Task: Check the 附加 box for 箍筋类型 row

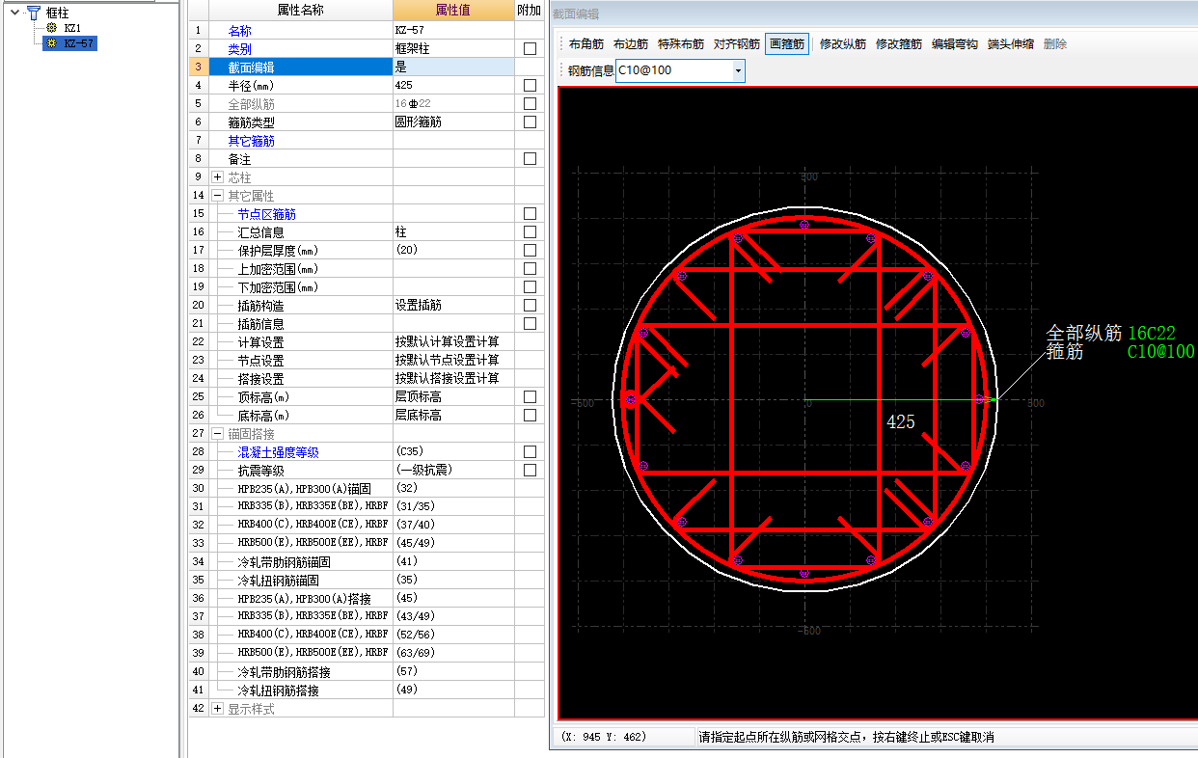Action: tap(530, 122)
